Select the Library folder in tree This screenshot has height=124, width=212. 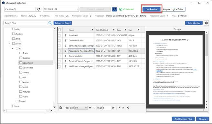[x=26, y=72]
